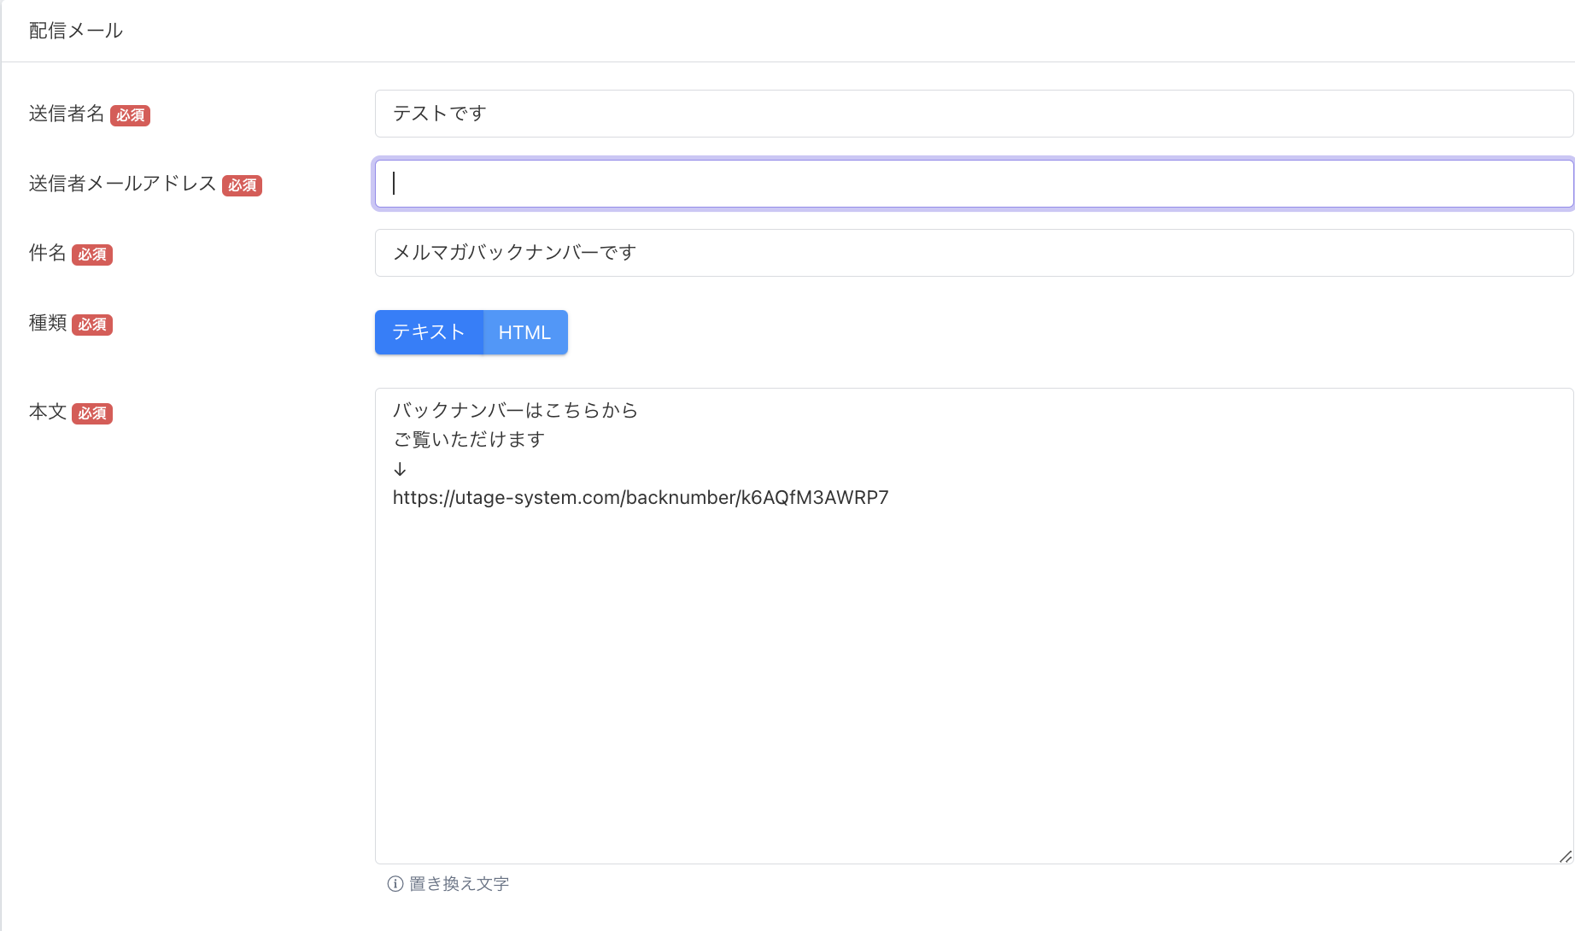Viewport: 1575px width, 931px height.
Task: Click the 必須 badge next to 送信者メールアドレス
Action: (x=242, y=185)
